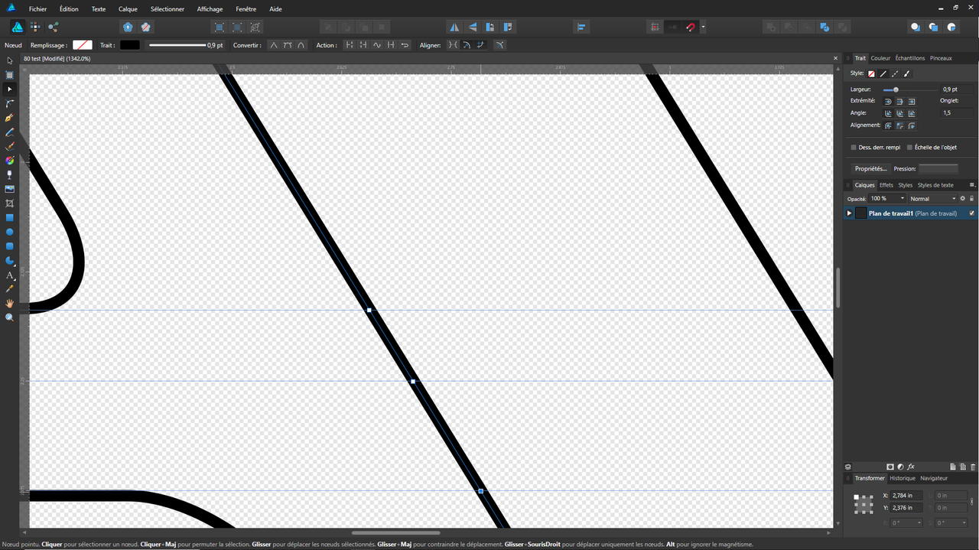Toggle the layer lock icon
979x550 pixels.
click(x=972, y=198)
